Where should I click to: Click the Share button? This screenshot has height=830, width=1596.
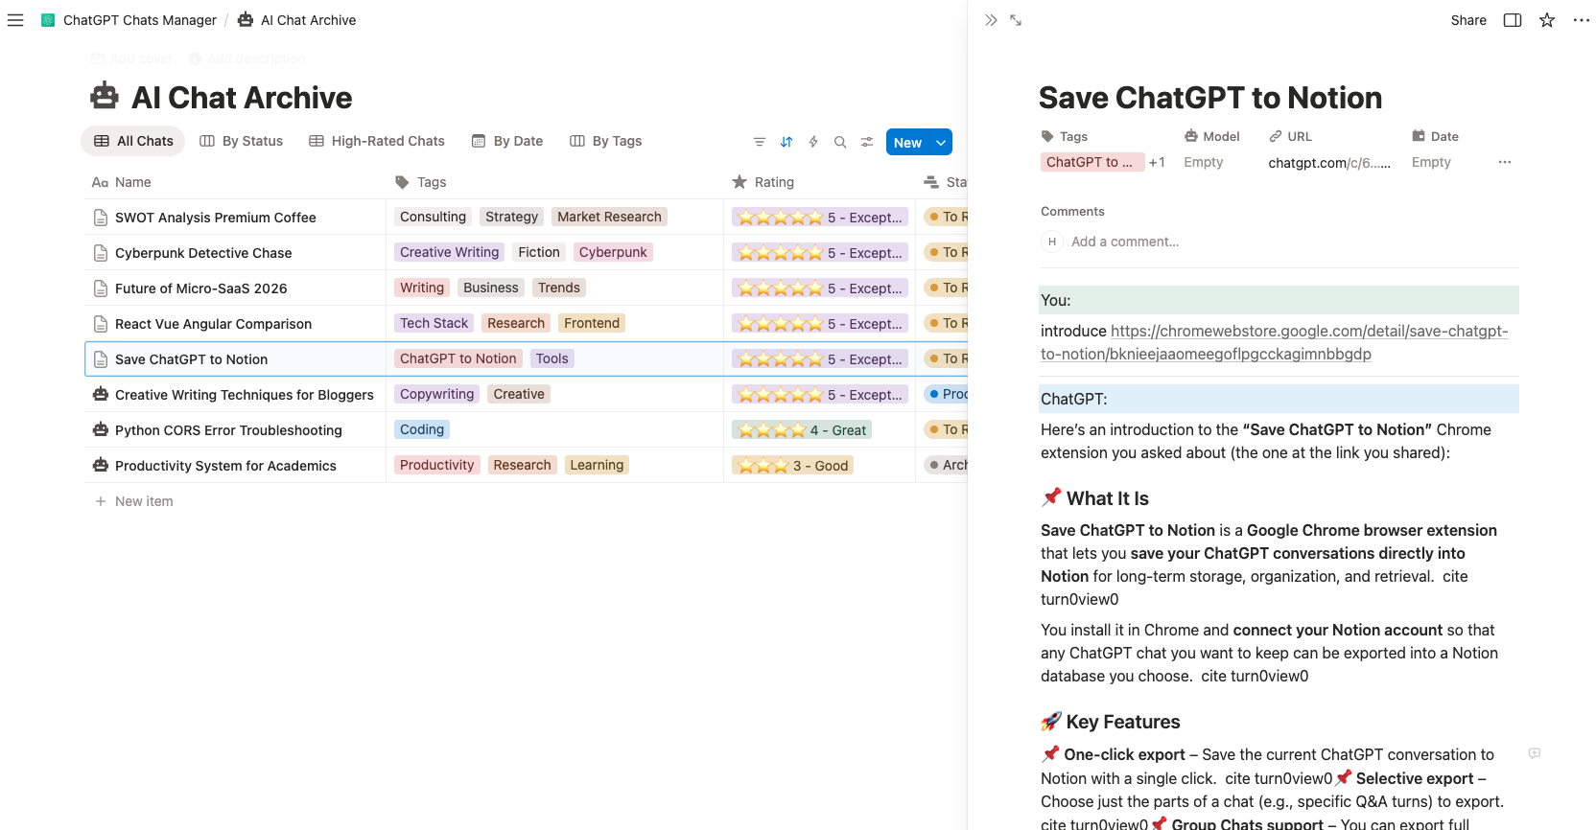[x=1467, y=20]
